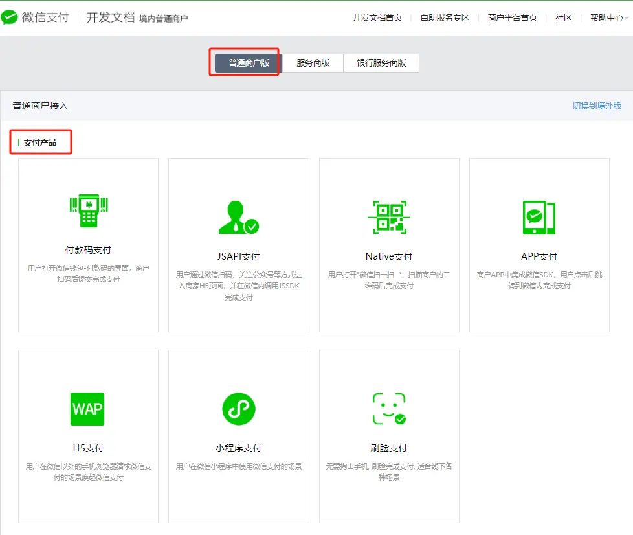Switch to the 服务商版 tab
Viewport: 633px width, 535px height.
pos(313,63)
